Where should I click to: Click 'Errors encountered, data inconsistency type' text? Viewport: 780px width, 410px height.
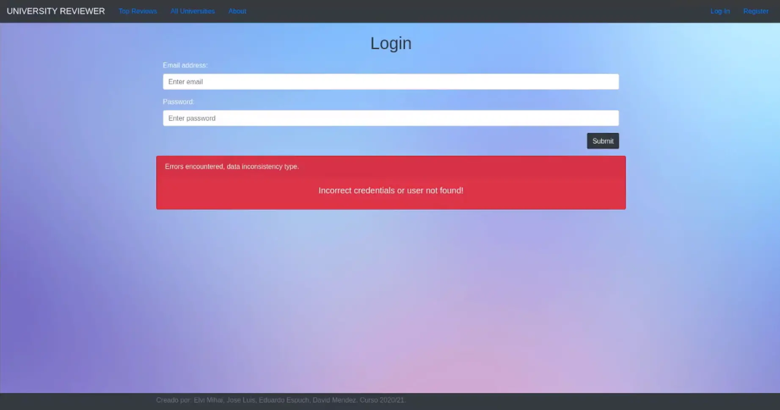click(x=232, y=167)
